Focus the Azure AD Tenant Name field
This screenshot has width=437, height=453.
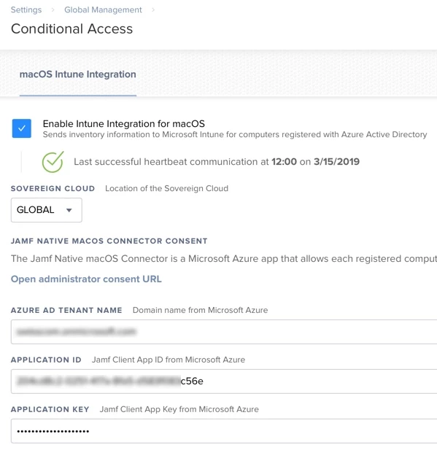tap(224, 332)
